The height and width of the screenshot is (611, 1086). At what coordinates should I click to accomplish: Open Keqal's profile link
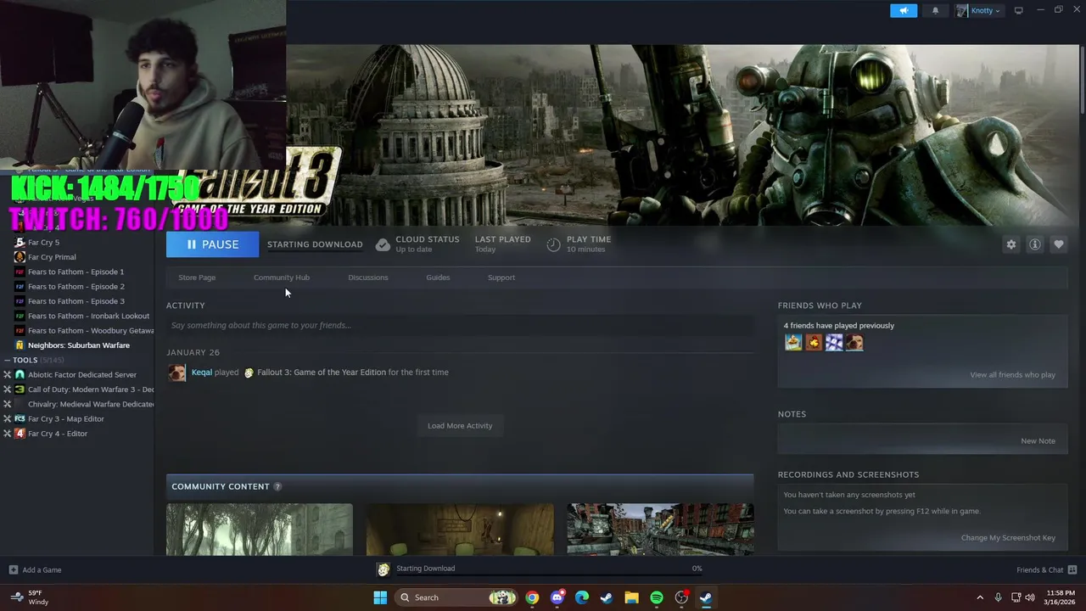coord(202,372)
